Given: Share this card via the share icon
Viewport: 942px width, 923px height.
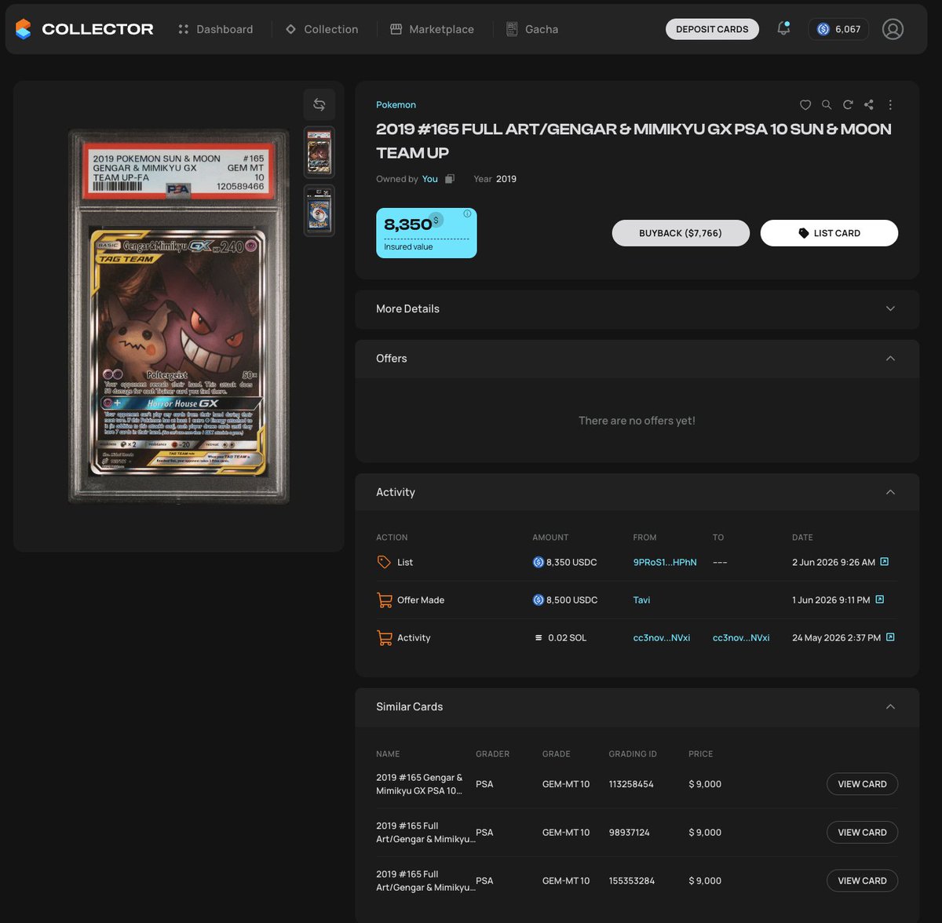Looking at the screenshot, I should coord(869,104).
